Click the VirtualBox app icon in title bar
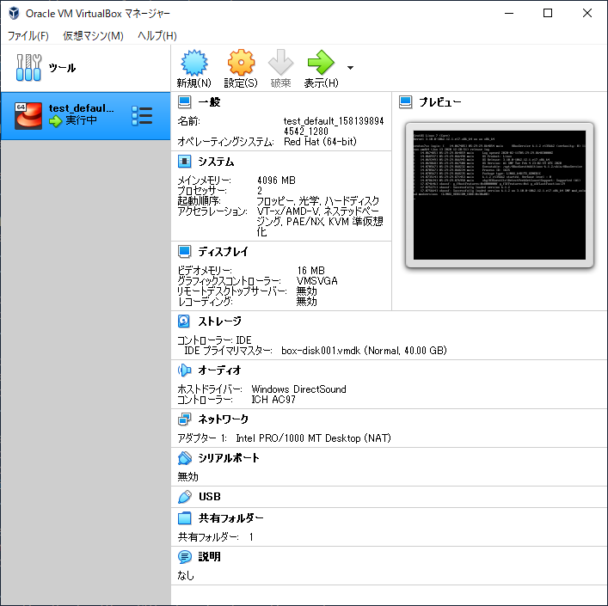 15,13
